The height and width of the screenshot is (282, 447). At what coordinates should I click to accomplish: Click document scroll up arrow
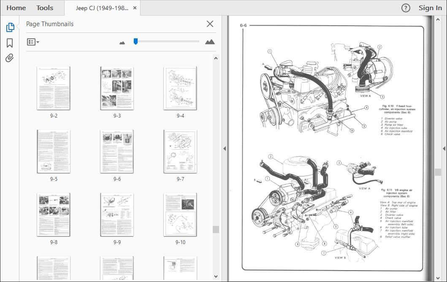pos(438,20)
